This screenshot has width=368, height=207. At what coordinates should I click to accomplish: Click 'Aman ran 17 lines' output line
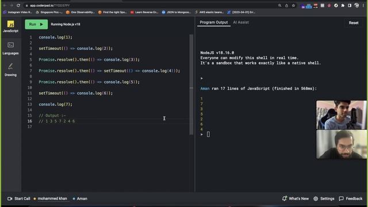pyautogui.click(x=258, y=89)
